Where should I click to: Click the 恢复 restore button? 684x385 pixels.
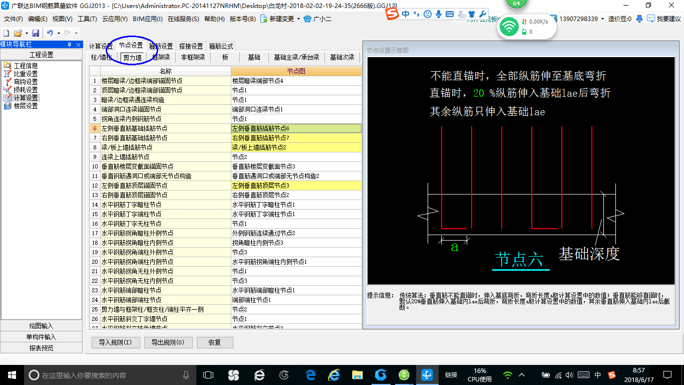215,342
